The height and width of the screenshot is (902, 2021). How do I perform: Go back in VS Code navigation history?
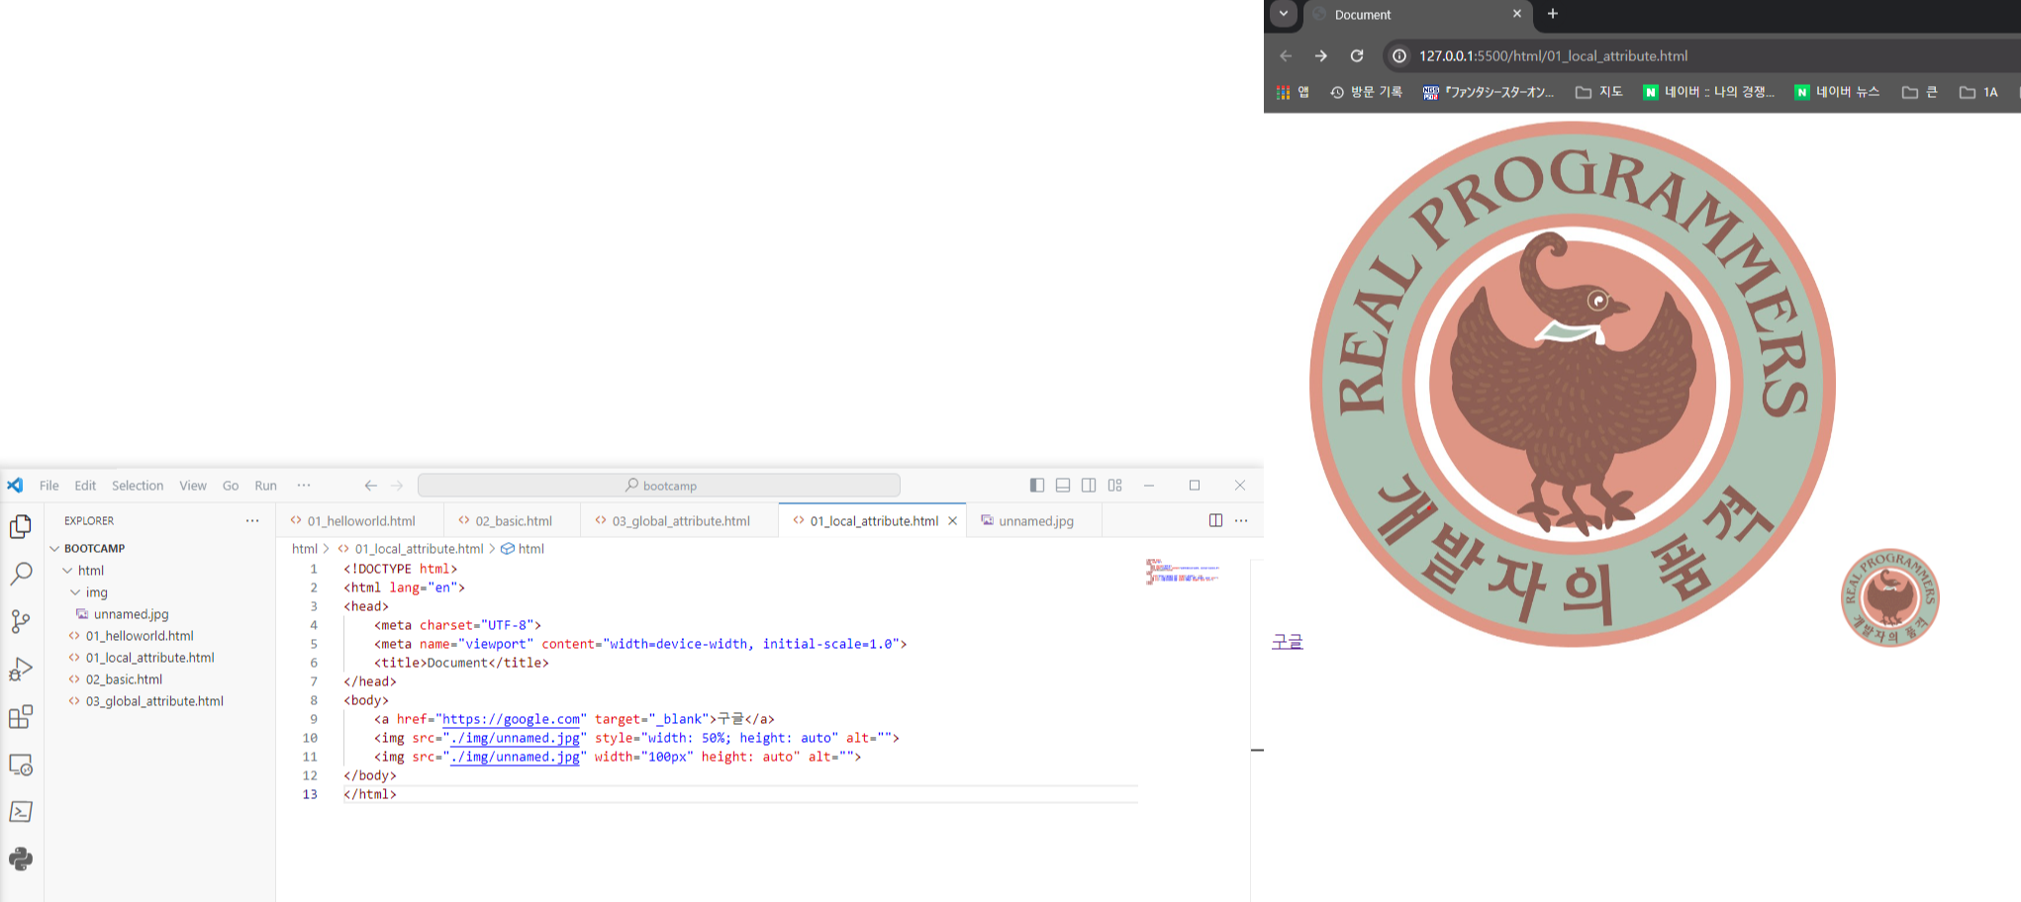pyautogui.click(x=371, y=485)
